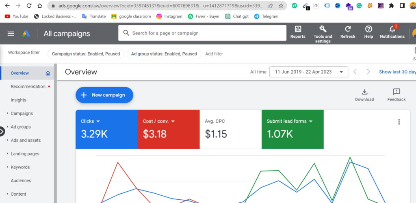The image size is (416, 203).
Task: Open the Help question mark icon
Action: [x=368, y=29]
